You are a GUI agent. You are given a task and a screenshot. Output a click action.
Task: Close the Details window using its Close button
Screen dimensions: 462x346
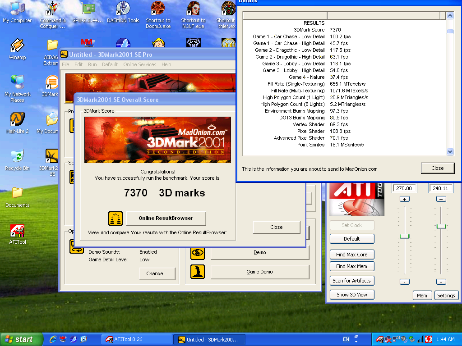438,168
